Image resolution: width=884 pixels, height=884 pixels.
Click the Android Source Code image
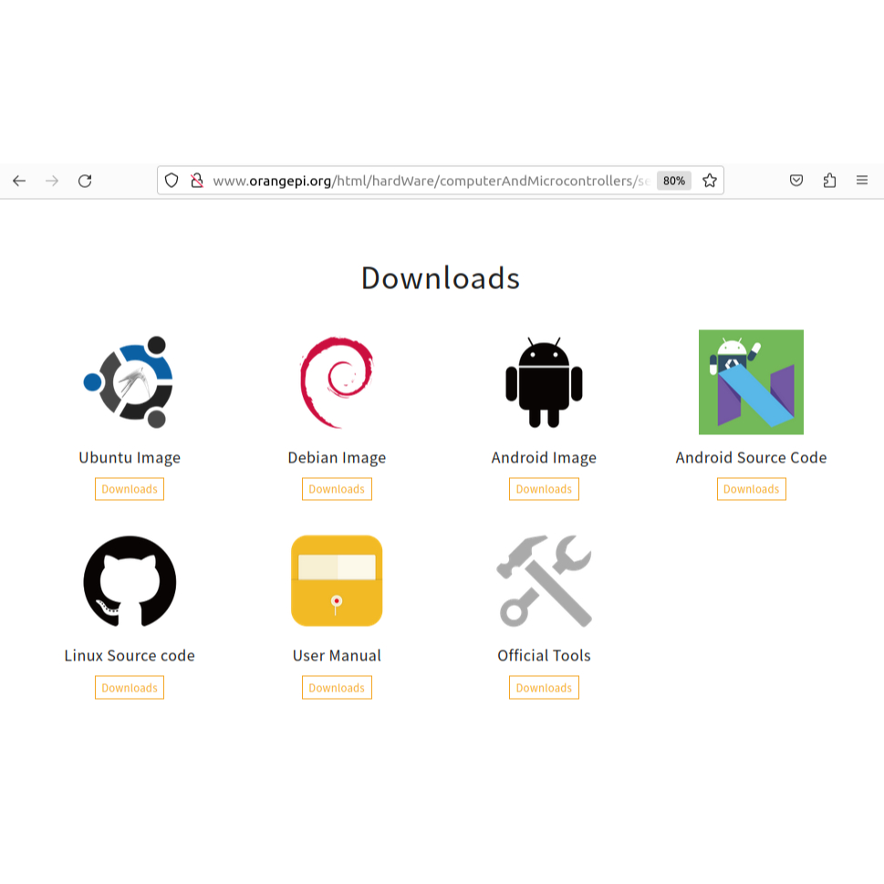click(751, 382)
